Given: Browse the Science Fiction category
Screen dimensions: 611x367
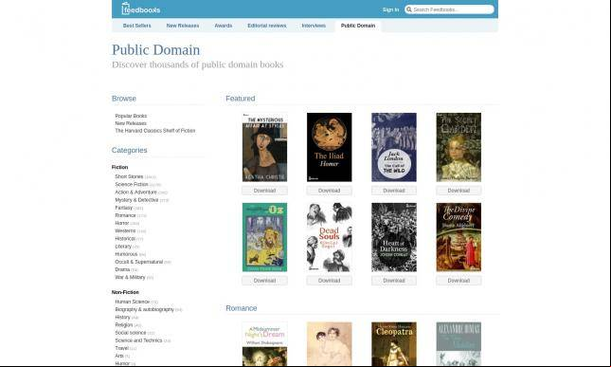Looking at the screenshot, I should 132,185.
